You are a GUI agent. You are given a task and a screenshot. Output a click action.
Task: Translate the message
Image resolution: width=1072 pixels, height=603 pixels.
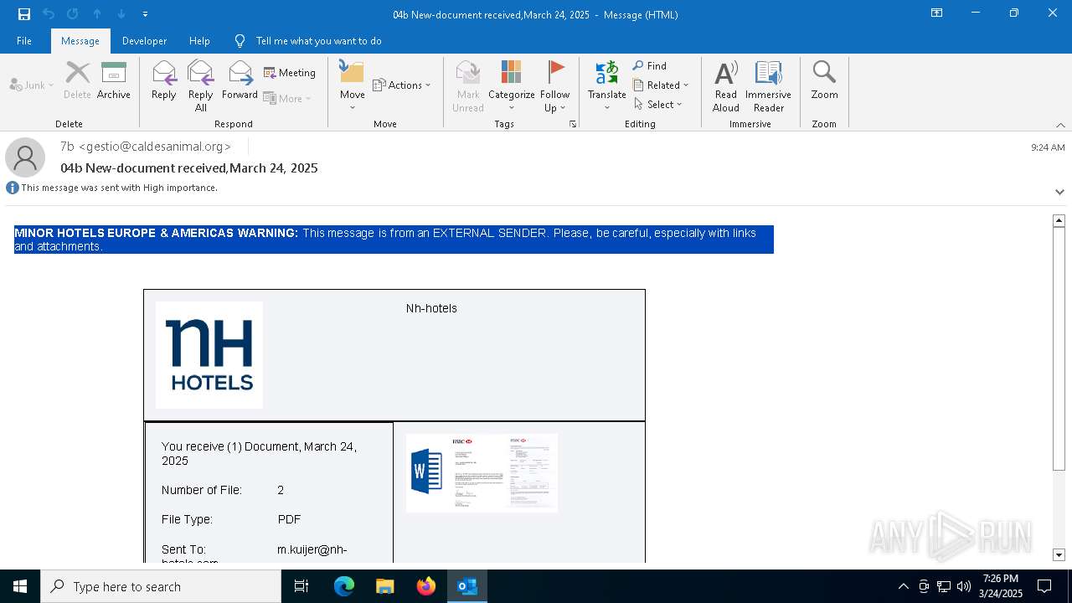(607, 85)
